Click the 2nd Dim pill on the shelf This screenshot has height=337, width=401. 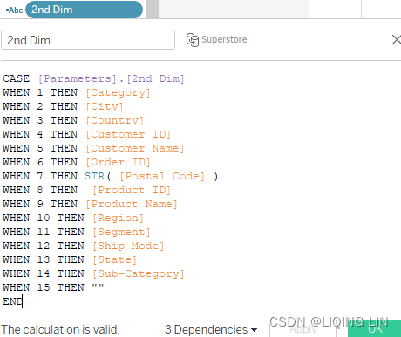(84, 10)
